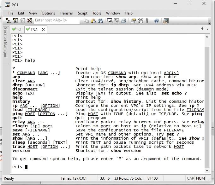Click the 'ping HOST [OPTION ...]' entry
215x185 pixels.
click(40, 114)
